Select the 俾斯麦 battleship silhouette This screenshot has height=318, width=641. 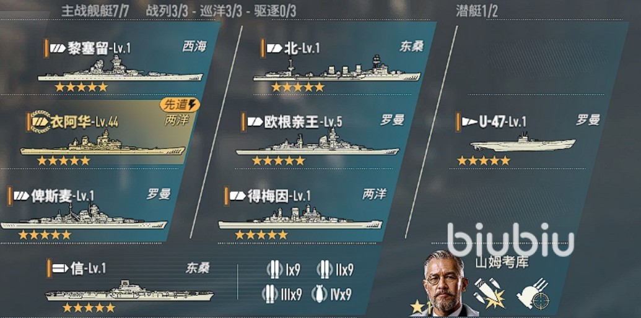point(84,217)
